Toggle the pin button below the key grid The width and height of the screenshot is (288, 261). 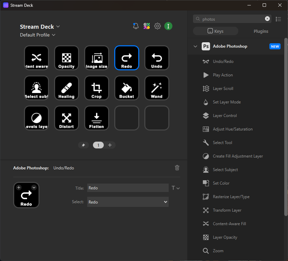83,145
